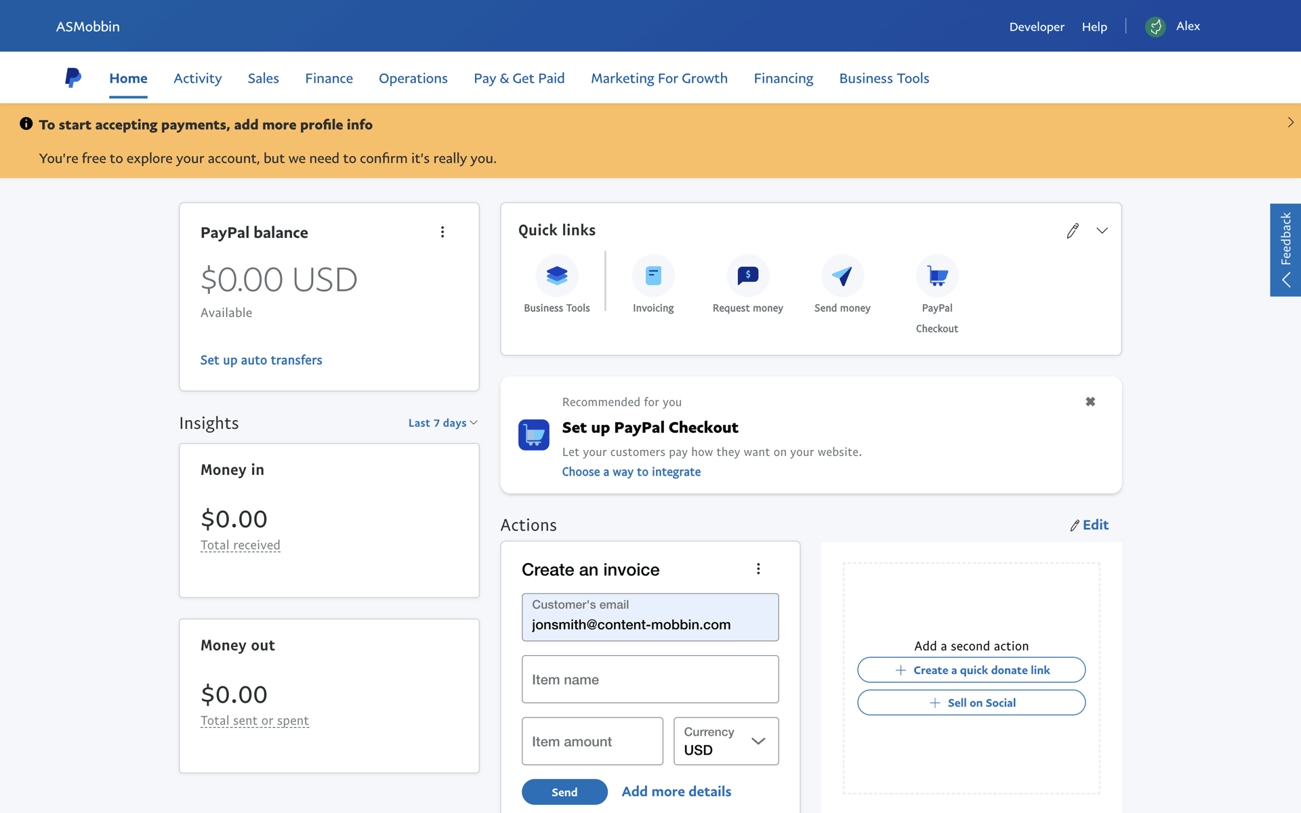Open PayPal balance options menu
Screen dimensions: 1301x813
tap(442, 232)
